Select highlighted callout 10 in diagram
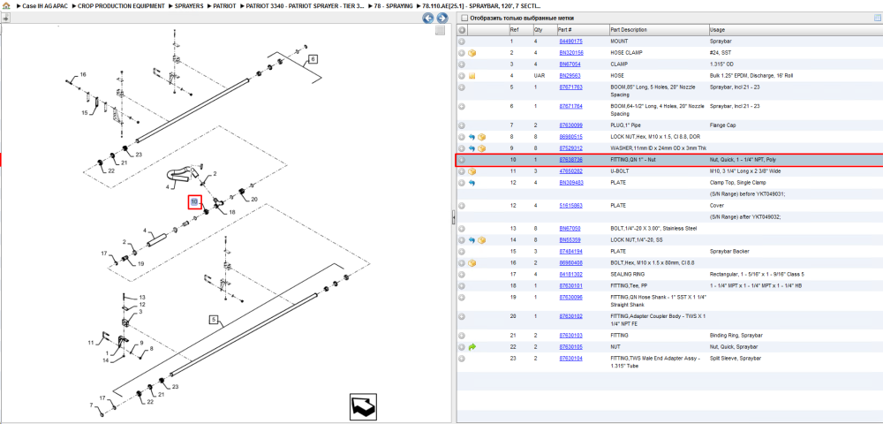The image size is (883, 424). point(194,201)
